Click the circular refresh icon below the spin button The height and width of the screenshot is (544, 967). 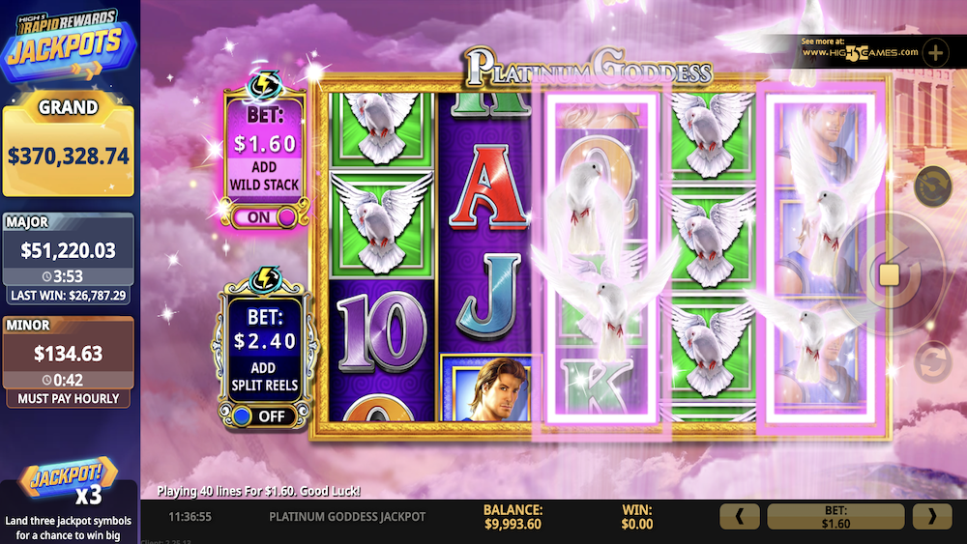click(x=932, y=361)
